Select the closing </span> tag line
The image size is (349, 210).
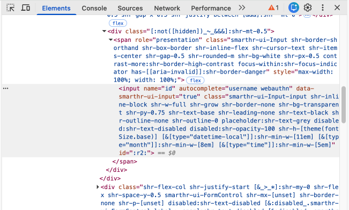(124, 162)
